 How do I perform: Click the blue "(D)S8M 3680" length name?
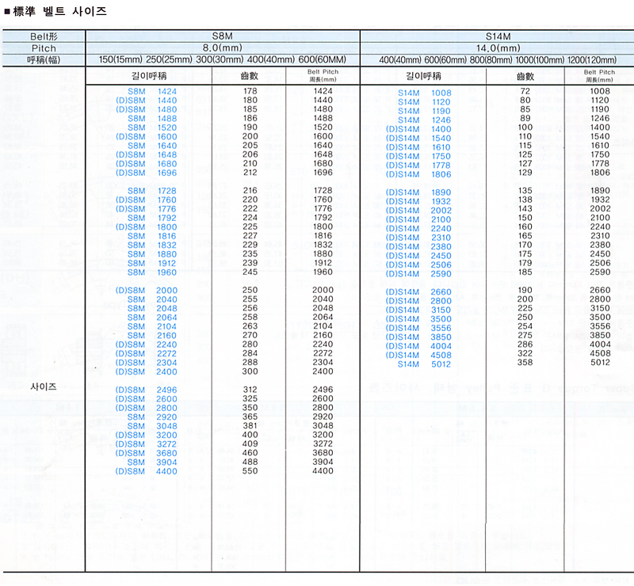point(147,454)
